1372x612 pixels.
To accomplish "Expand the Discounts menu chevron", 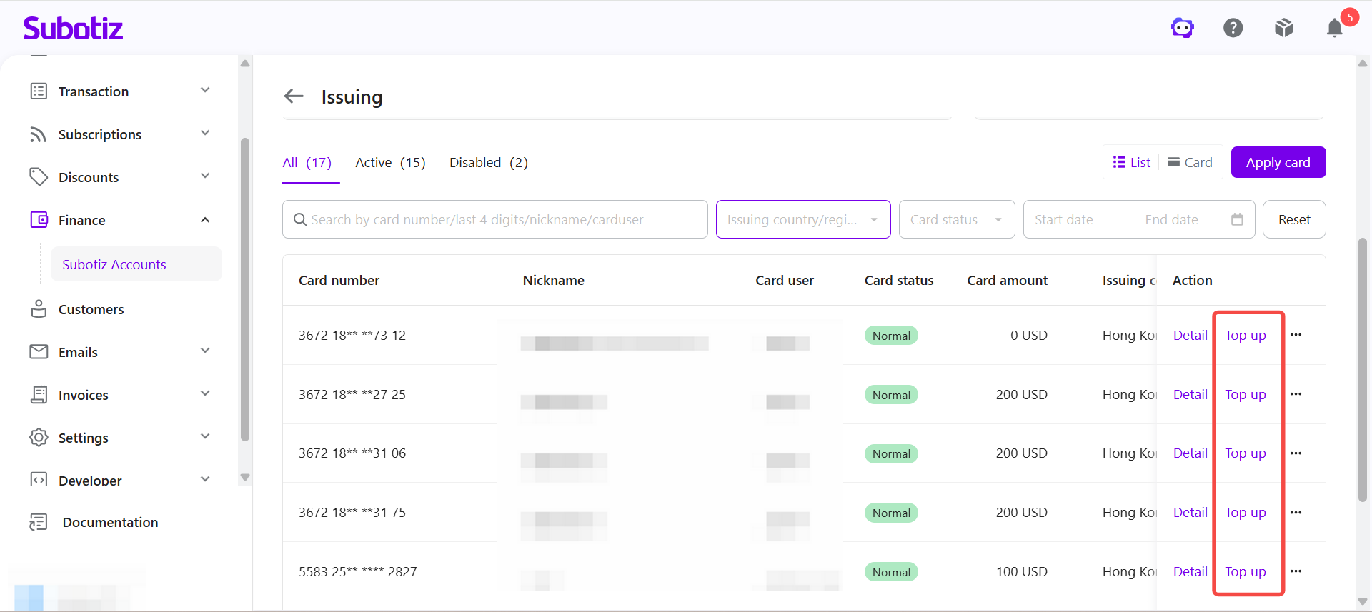I will (x=205, y=176).
